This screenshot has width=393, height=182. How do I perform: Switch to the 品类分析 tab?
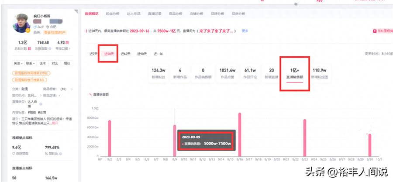pos(238,14)
